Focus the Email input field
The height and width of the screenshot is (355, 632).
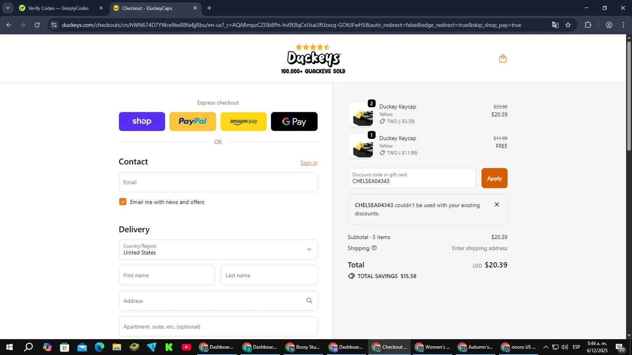(218, 182)
